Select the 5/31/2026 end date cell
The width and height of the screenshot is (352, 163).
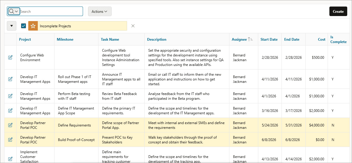click(x=294, y=125)
